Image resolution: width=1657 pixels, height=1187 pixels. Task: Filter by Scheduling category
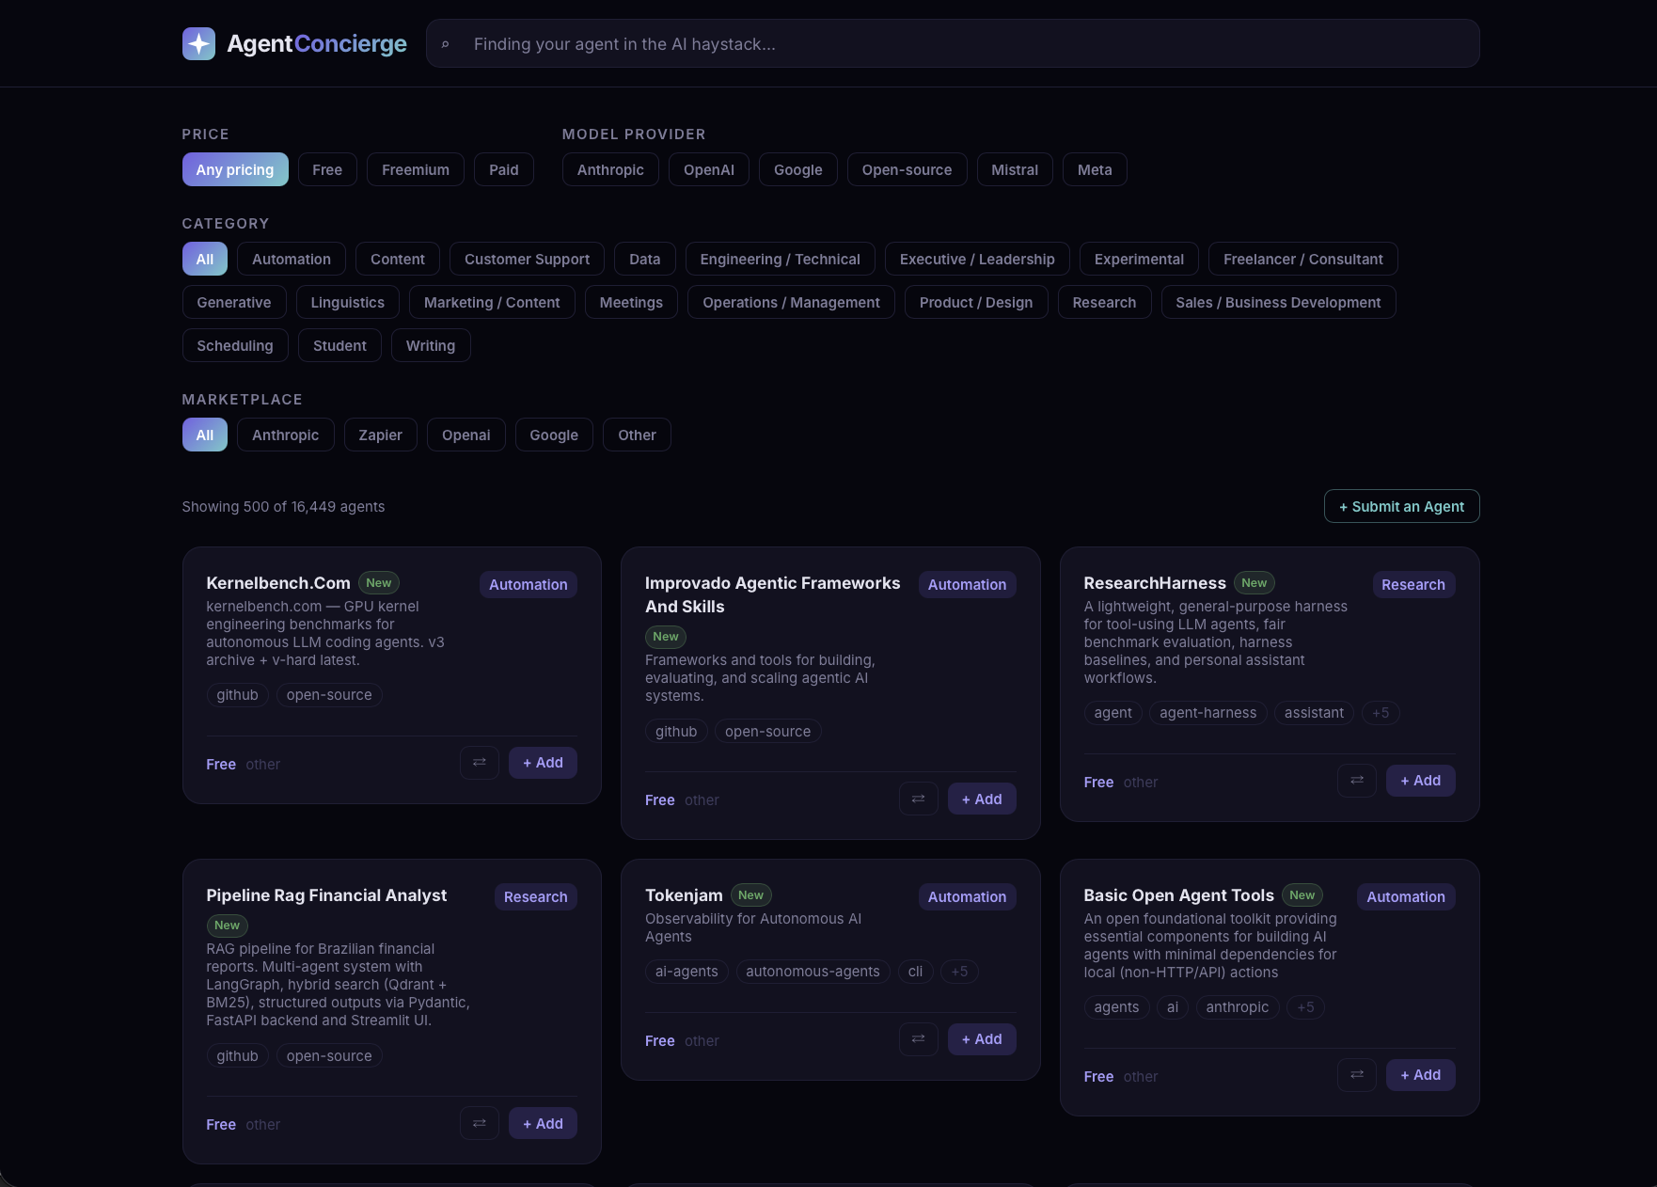pyautogui.click(x=235, y=345)
